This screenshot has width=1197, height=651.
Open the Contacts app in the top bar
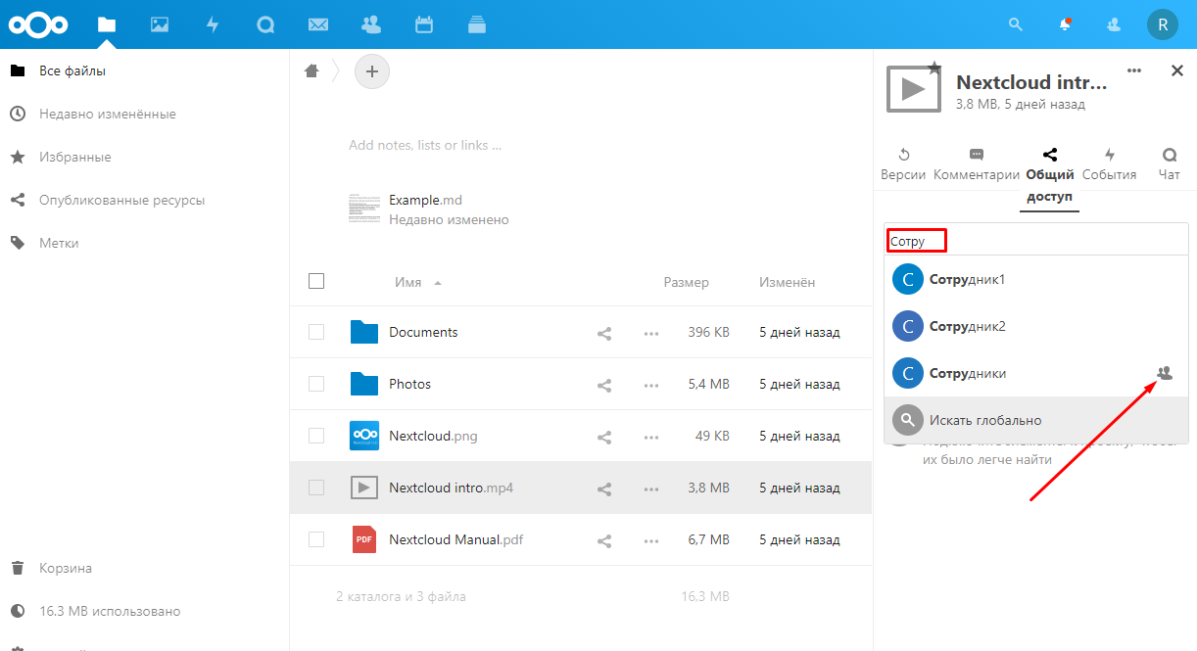[x=371, y=24]
